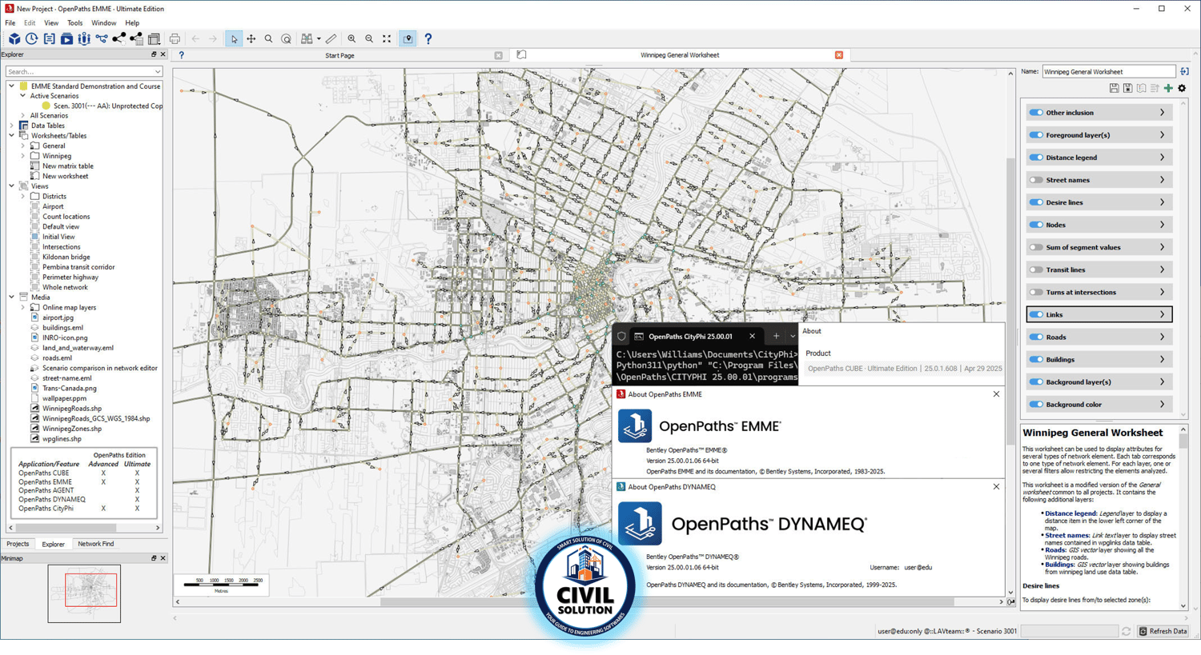Toggle the Street names layer switch

pyautogui.click(x=1036, y=180)
